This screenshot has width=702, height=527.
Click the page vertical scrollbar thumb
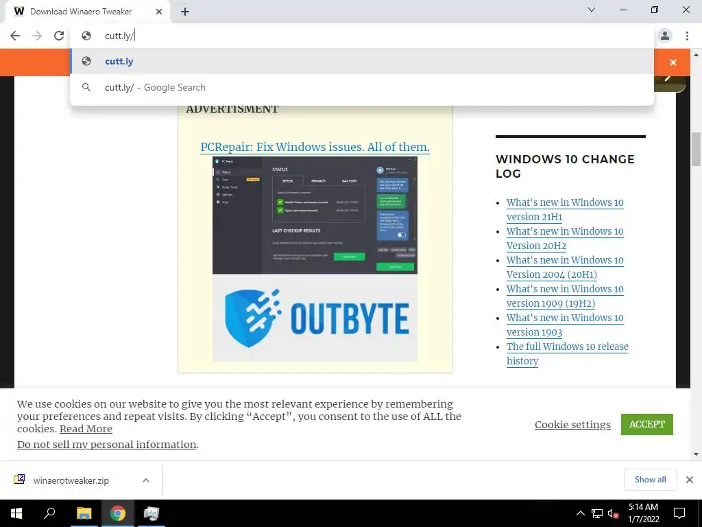[697, 149]
